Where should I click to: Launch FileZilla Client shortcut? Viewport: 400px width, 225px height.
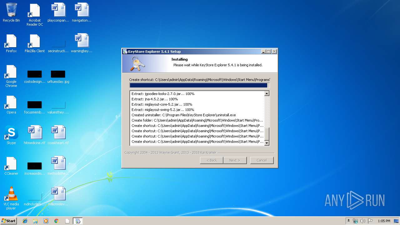click(x=35, y=43)
